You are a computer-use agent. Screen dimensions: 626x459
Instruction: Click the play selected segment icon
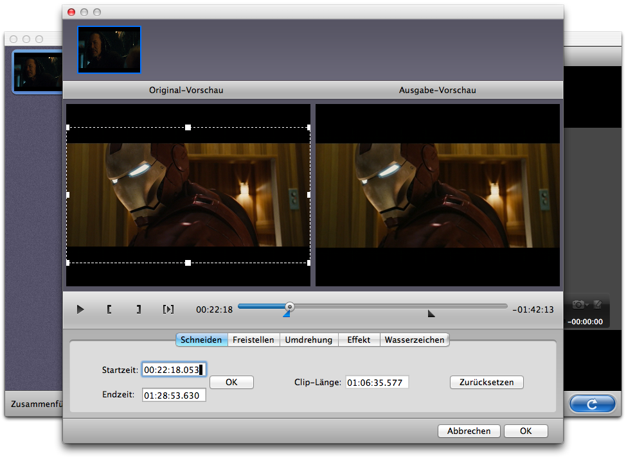coord(168,309)
